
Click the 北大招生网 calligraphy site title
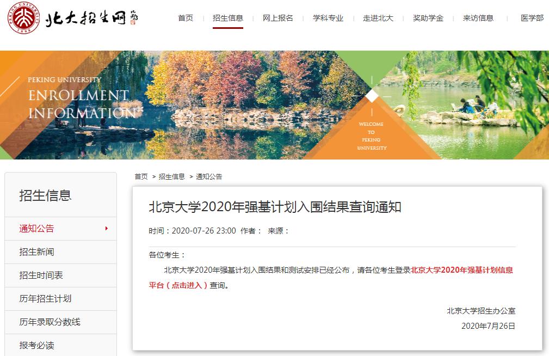tap(91, 19)
